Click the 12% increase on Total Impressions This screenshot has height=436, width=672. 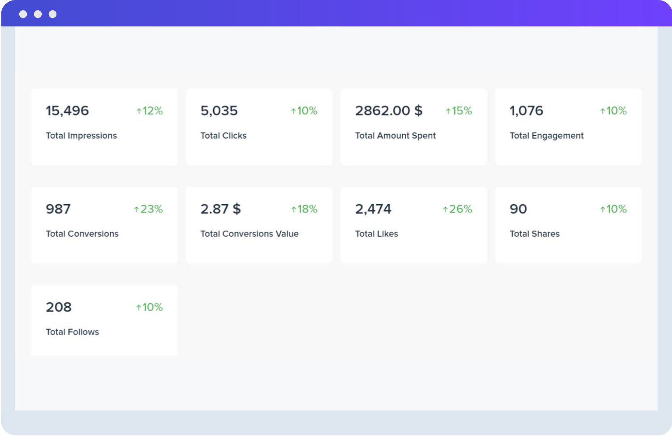[x=150, y=111]
